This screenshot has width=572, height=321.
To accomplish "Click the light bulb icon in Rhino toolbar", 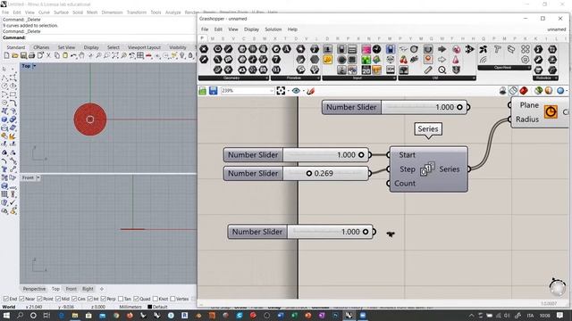I will 182,55.
